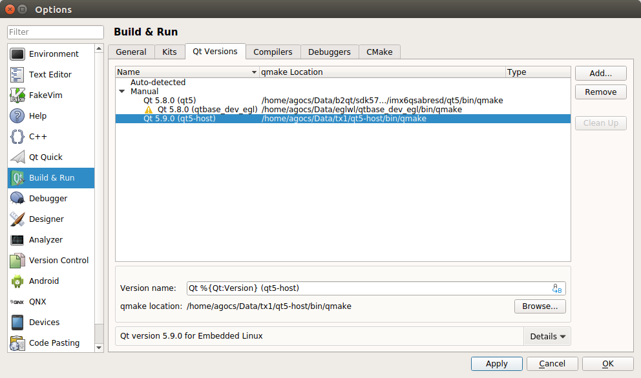Switch to the Compilers tab
The image size is (641, 378).
click(273, 52)
